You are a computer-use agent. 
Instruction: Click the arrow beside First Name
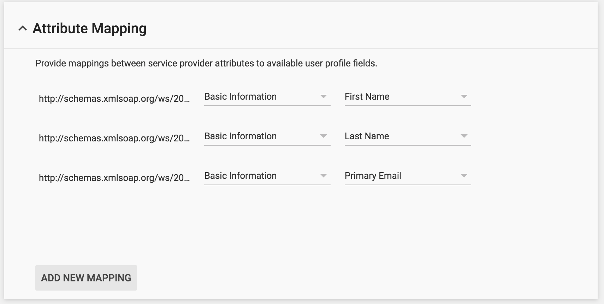[x=464, y=97]
